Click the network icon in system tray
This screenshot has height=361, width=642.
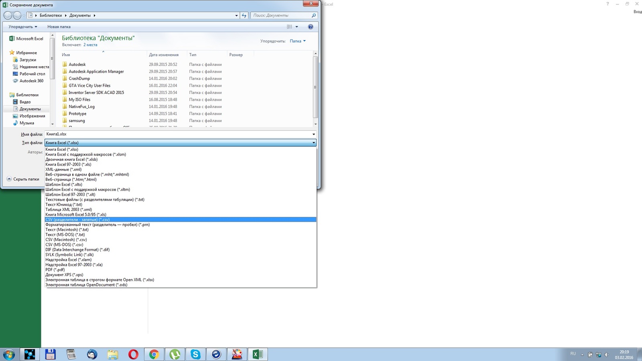click(x=598, y=355)
